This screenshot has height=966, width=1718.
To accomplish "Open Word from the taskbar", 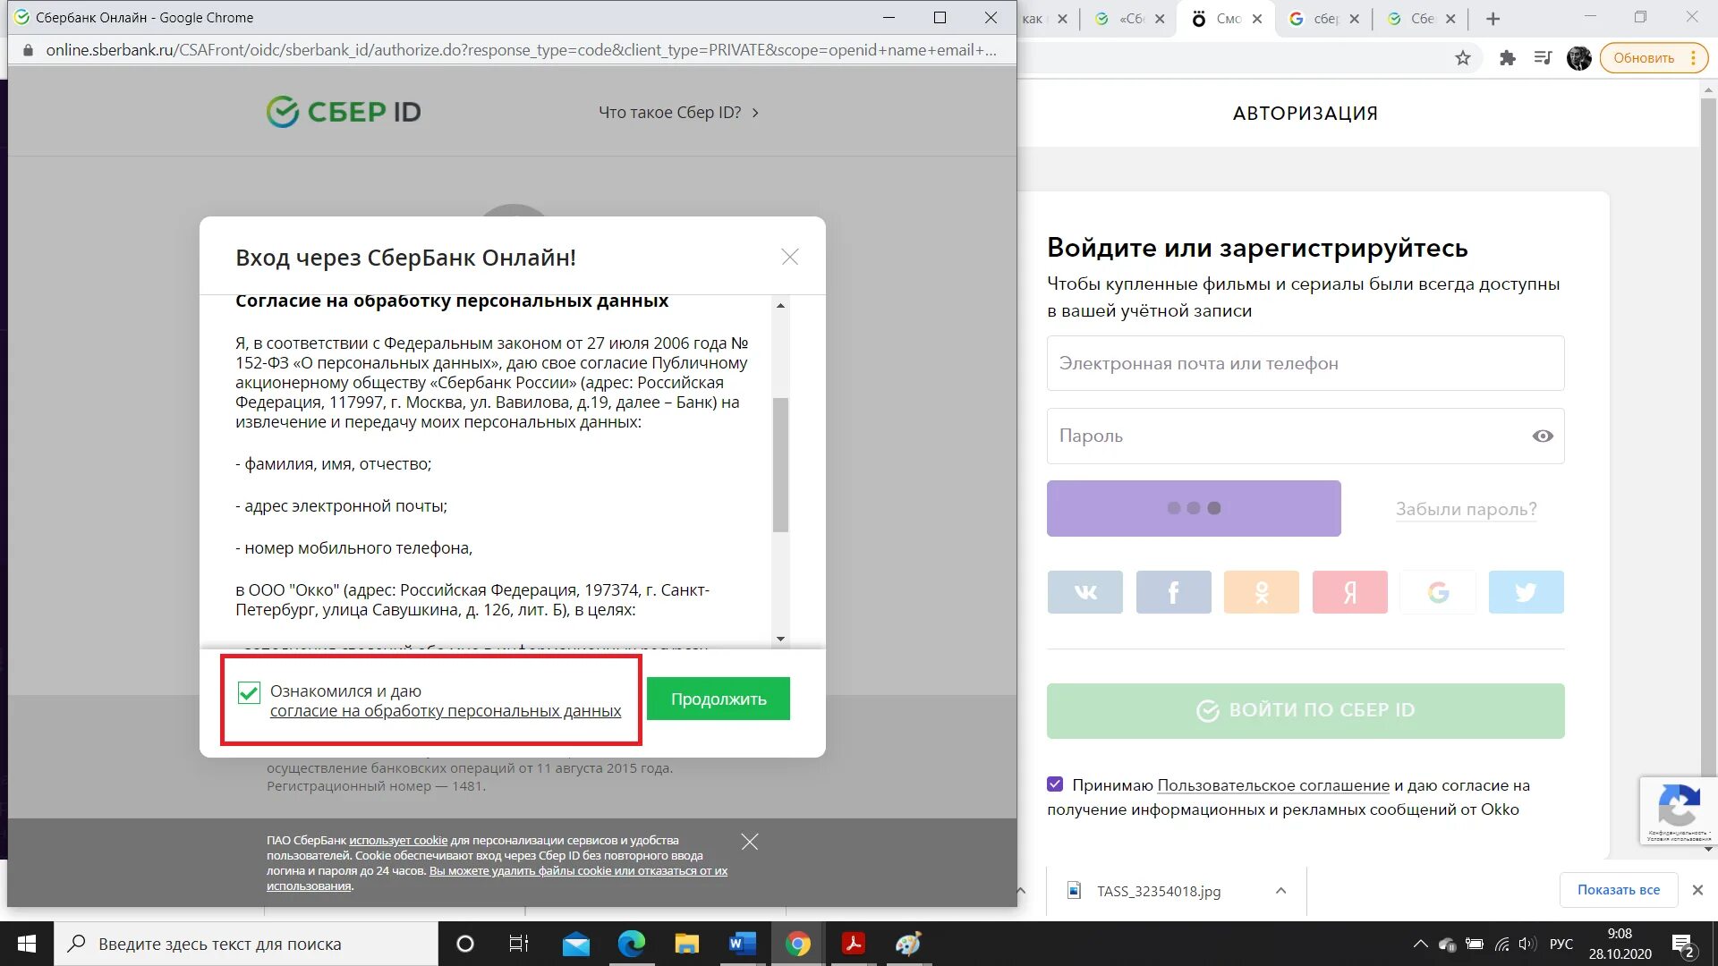I will 743,944.
